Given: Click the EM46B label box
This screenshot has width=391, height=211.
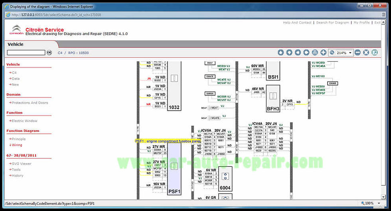Looking at the screenshot, I should click(x=332, y=83).
